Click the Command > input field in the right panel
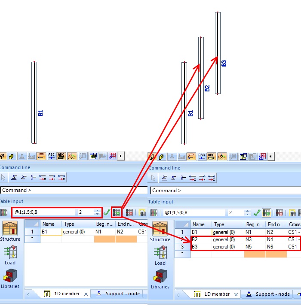Viewport: 301px width, 306px height. (224, 190)
